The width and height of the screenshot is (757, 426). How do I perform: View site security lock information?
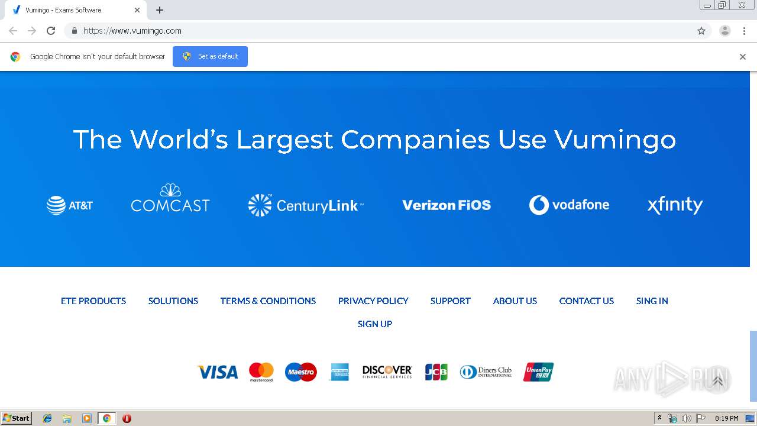tap(74, 31)
